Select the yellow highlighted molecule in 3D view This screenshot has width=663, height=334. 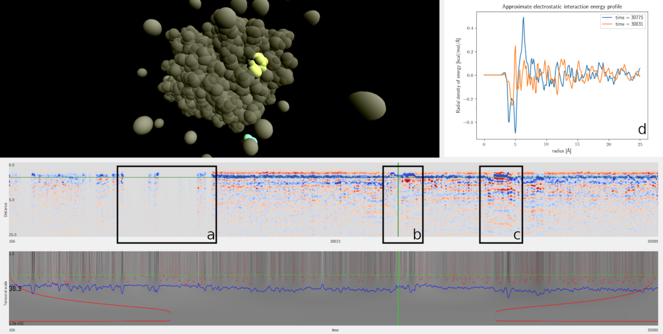tap(257, 67)
